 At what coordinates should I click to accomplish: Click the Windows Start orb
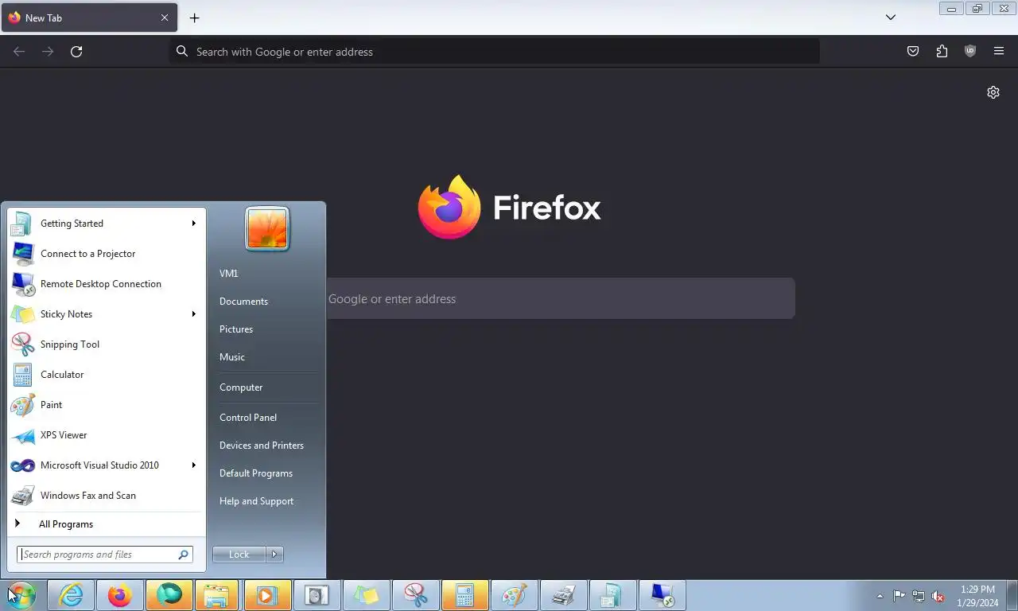point(21,595)
